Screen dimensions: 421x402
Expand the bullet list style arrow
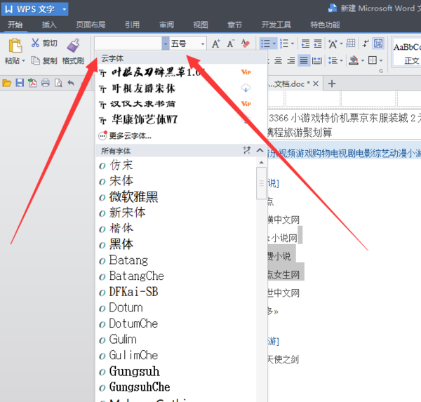tap(274, 43)
